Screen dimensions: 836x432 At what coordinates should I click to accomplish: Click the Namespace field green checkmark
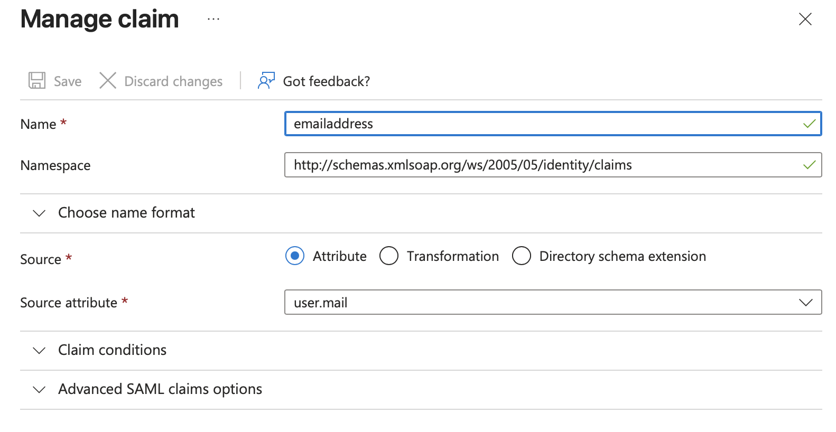[809, 165]
